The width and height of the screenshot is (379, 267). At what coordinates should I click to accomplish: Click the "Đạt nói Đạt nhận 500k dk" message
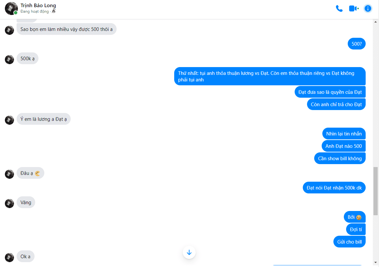[334, 188]
